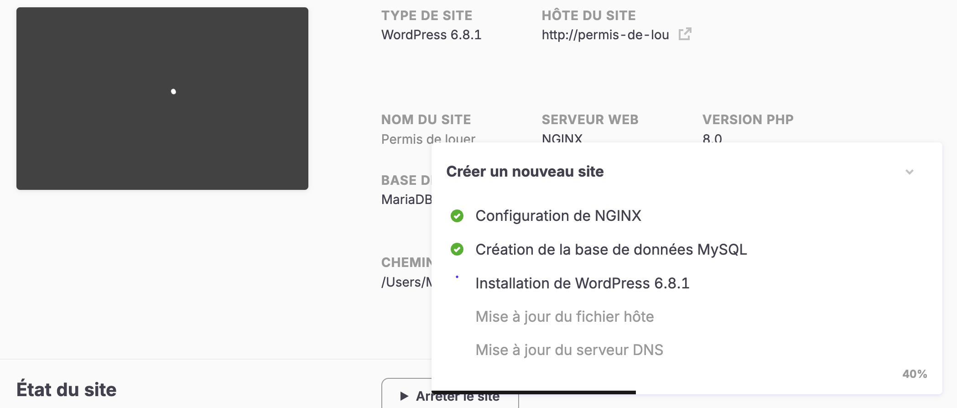This screenshot has width=957, height=408.
Task: Open the site host external link icon
Action: pyautogui.click(x=685, y=34)
